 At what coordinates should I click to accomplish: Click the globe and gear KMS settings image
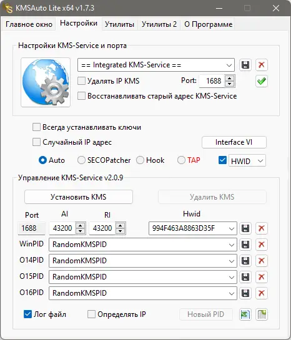point(46,82)
